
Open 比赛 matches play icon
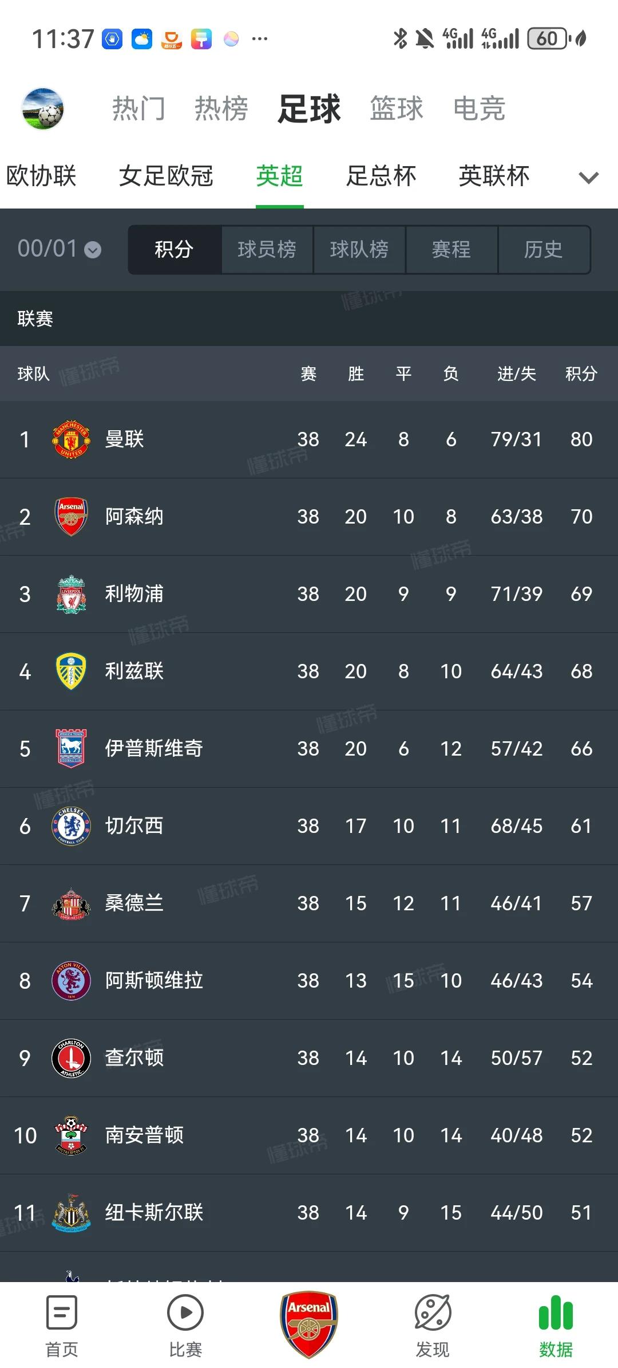pos(185,1313)
